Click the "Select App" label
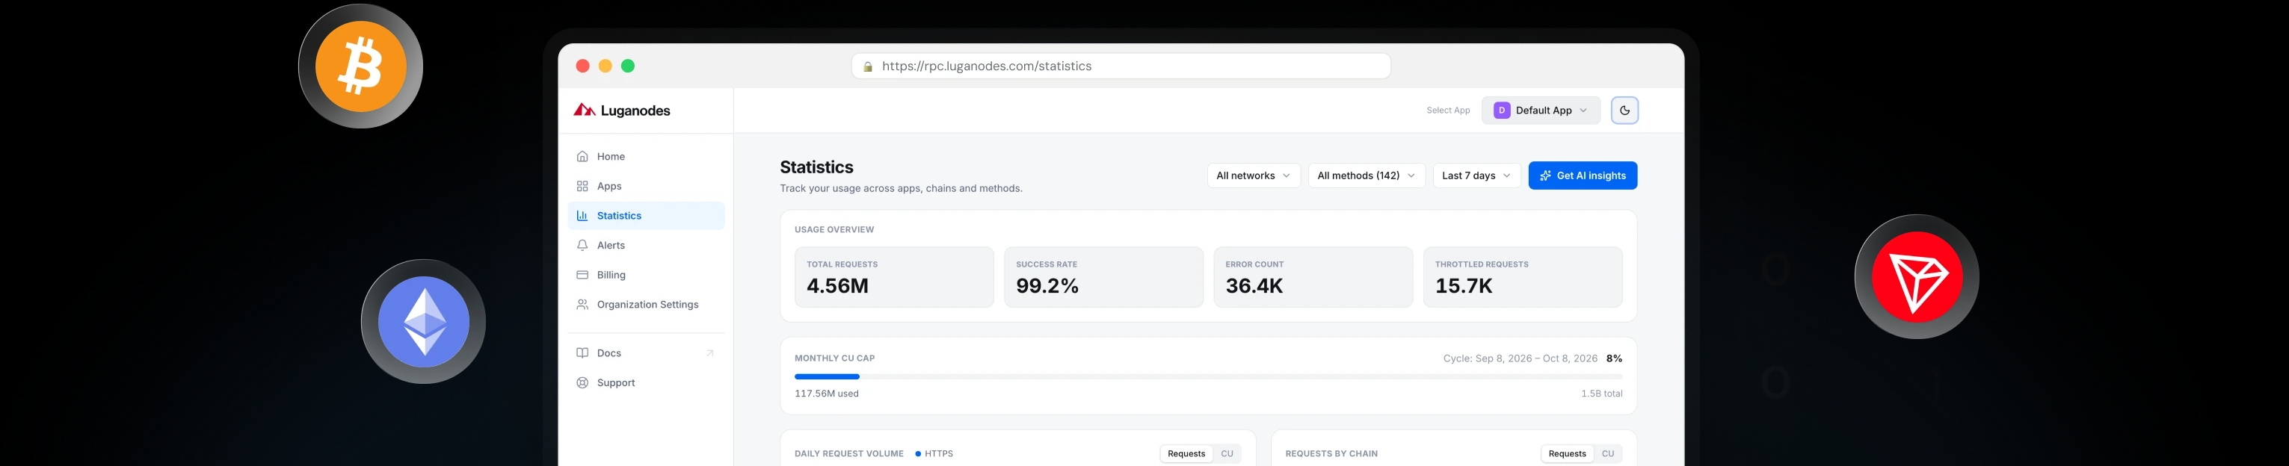2289x466 pixels. tap(1447, 111)
